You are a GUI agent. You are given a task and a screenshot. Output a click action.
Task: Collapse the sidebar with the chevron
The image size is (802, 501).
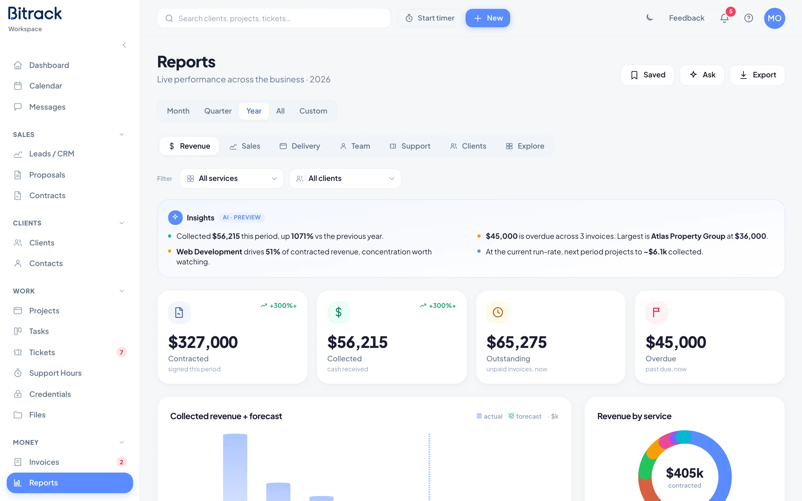(x=124, y=45)
